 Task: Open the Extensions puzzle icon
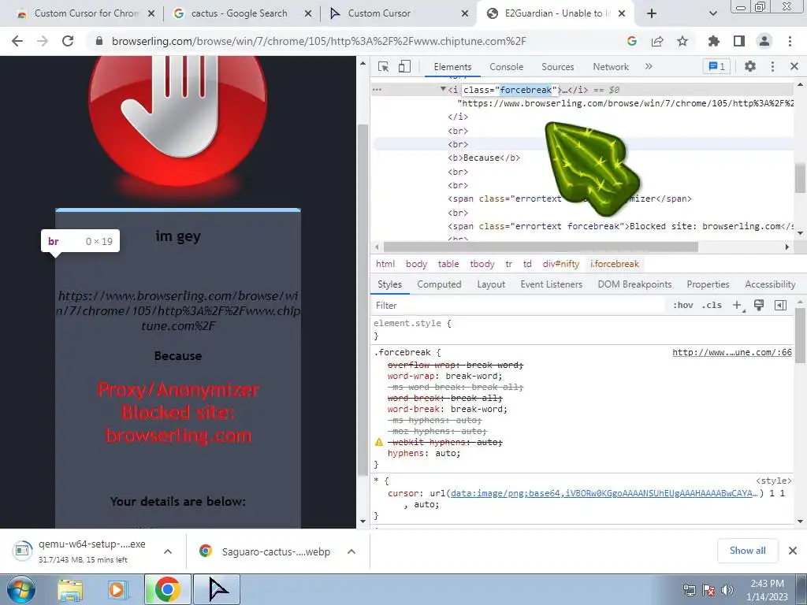(x=714, y=41)
